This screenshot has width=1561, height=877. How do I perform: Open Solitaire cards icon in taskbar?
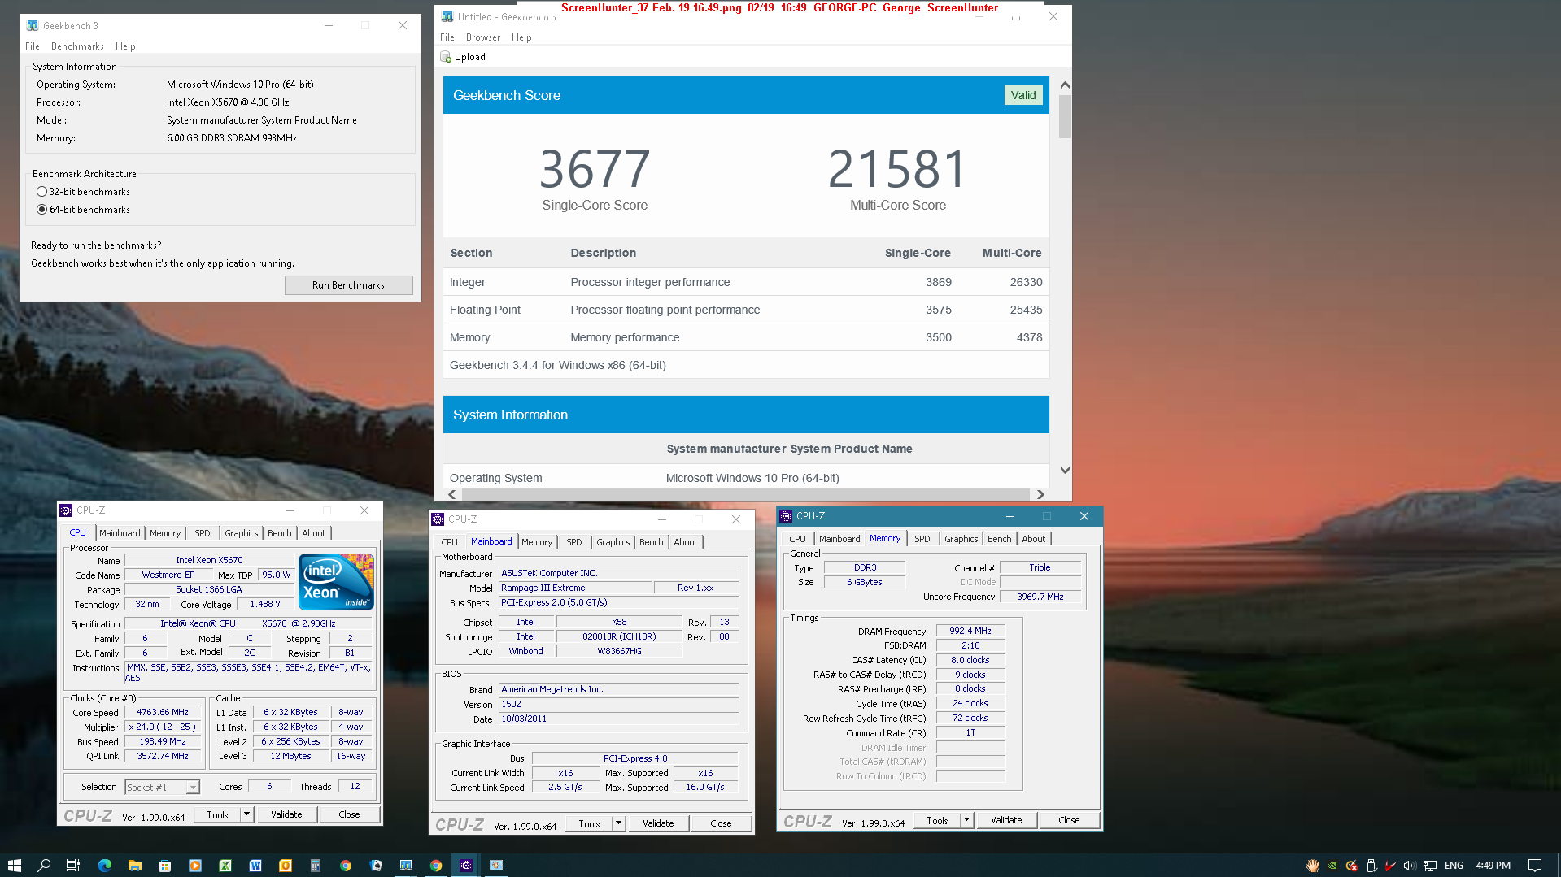pyautogui.click(x=376, y=865)
